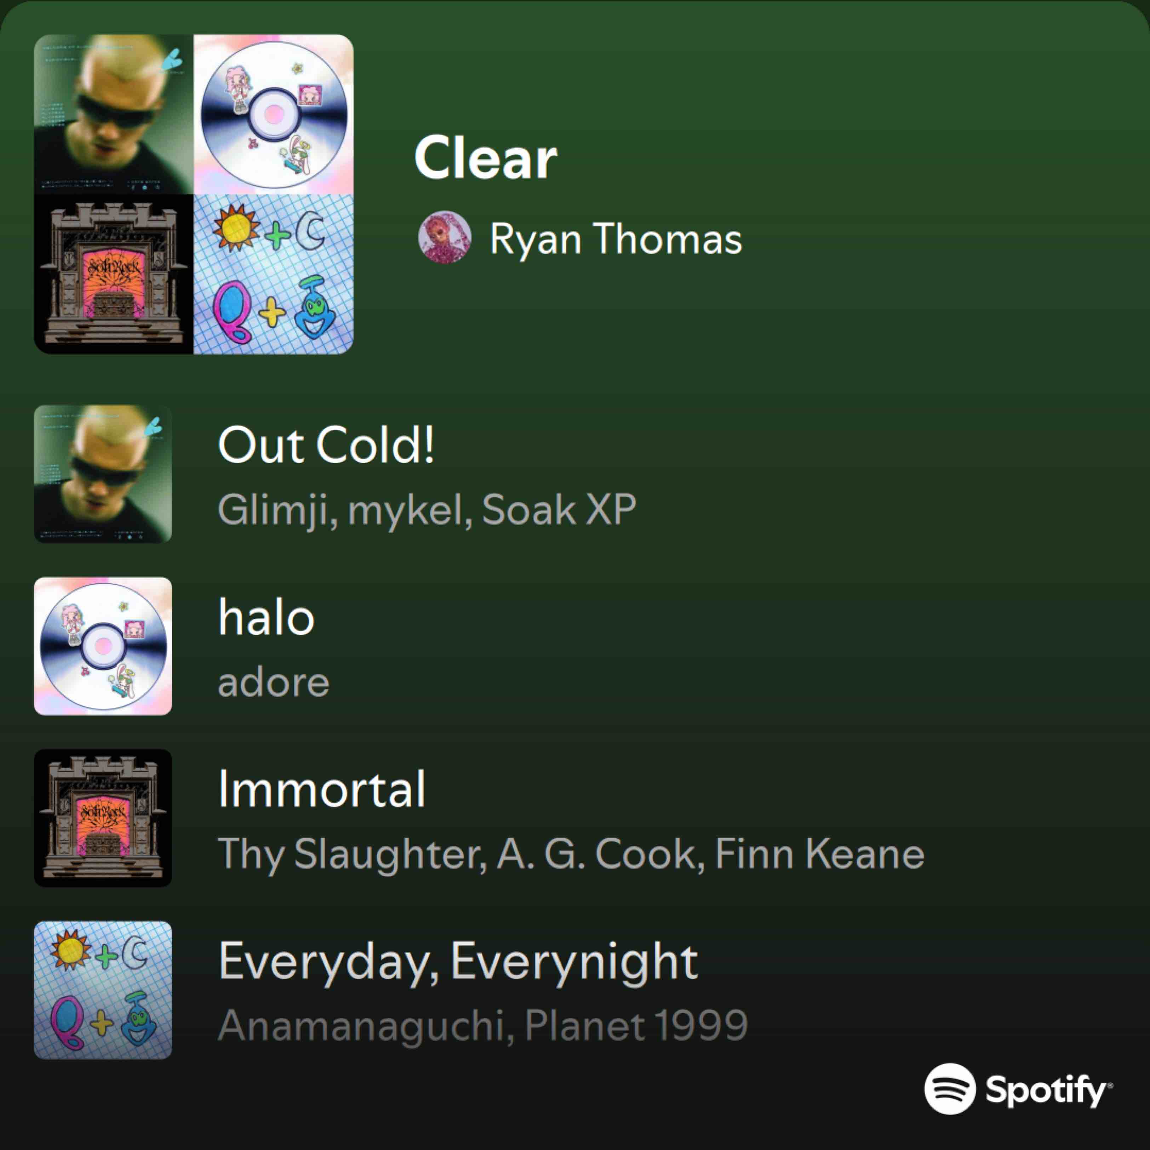Screen dimensions: 1150x1150
Task: Select the Immortal castle artwork thumbnail
Action: coord(103,818)
